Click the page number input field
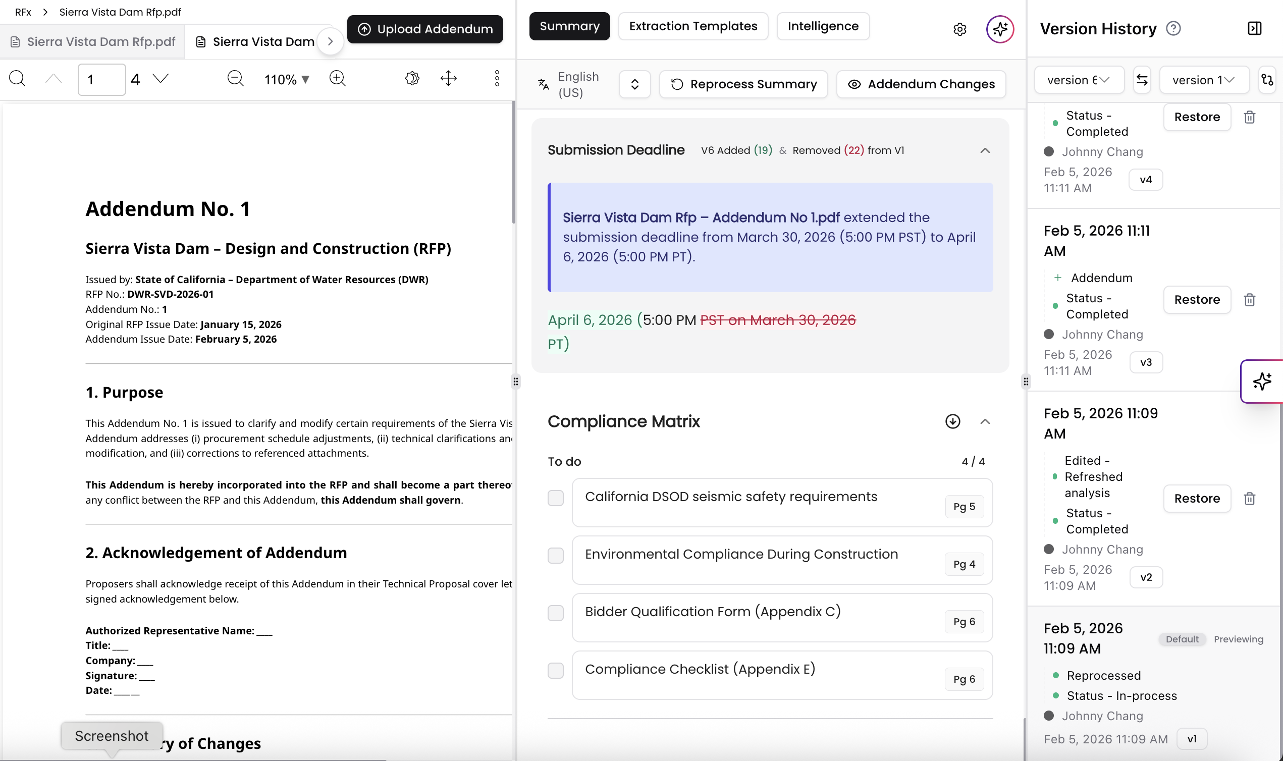The image size is (1283, 761). tap(101, 80)
